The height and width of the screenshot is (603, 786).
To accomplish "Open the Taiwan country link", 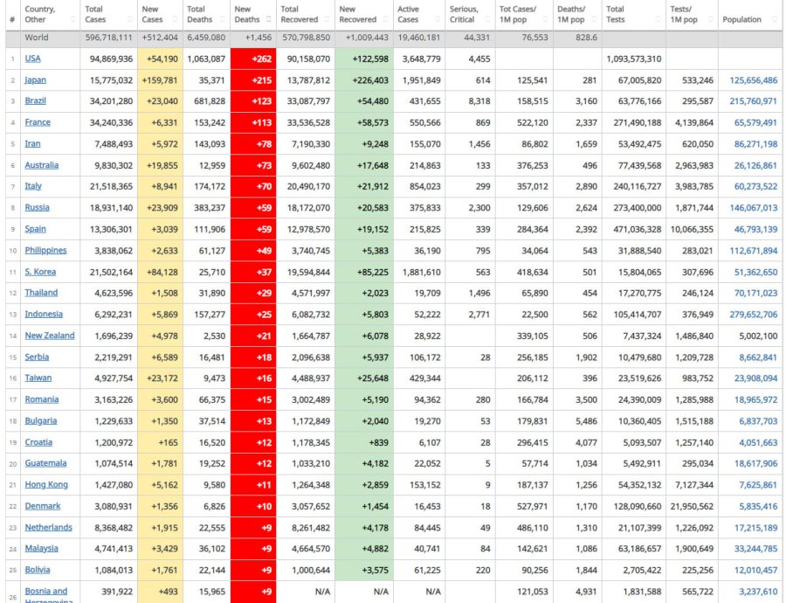I will (38, 378).
